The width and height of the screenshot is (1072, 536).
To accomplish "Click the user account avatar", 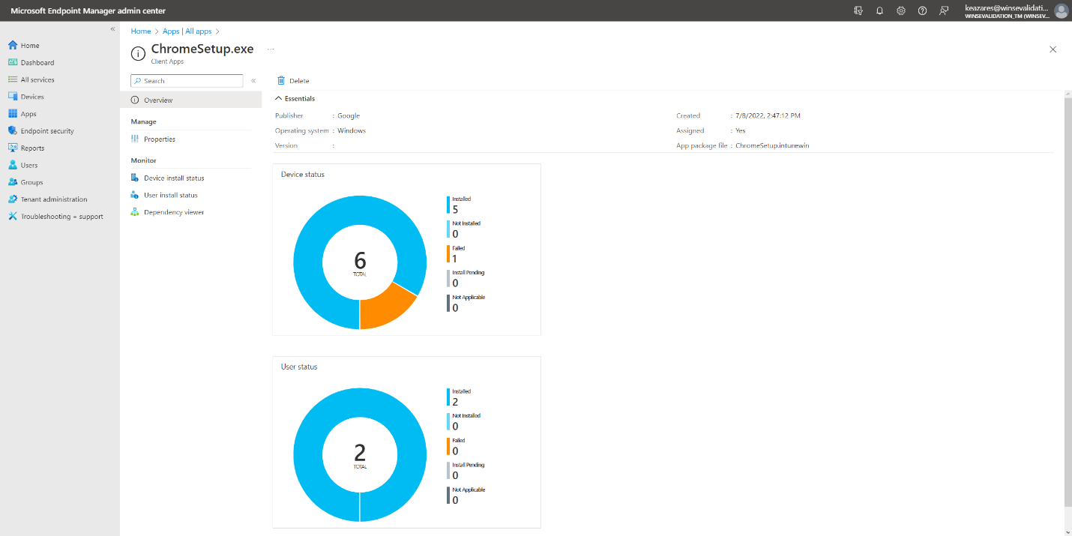I will click(x=1060, y=10).
